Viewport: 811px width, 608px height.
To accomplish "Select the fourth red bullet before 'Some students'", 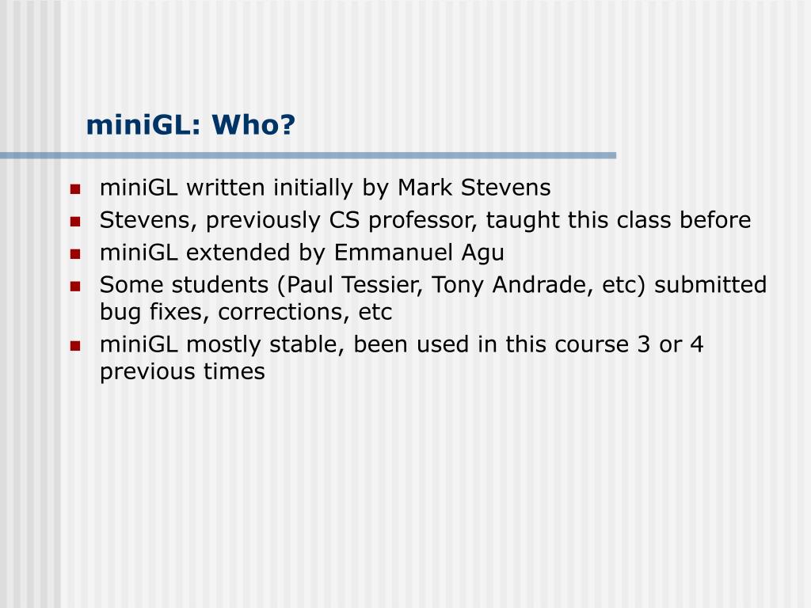I will click(75, 287).
